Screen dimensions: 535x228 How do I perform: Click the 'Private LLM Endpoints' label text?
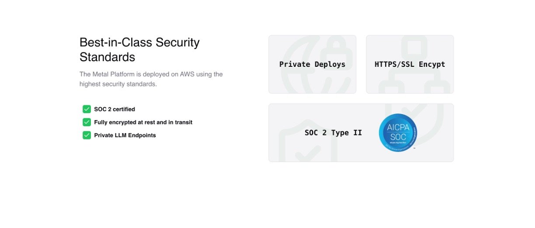click(x=125, y=135)
